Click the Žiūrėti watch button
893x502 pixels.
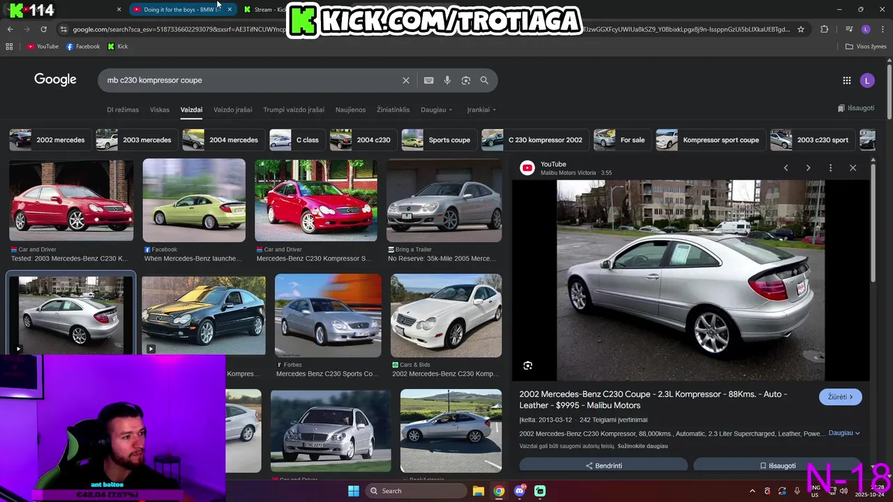click(x=840, y=397)
